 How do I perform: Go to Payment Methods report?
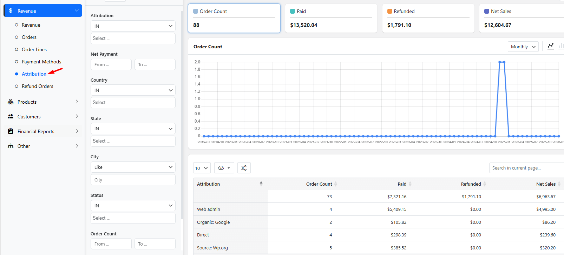pyautogui.click(x=41, y=62)
